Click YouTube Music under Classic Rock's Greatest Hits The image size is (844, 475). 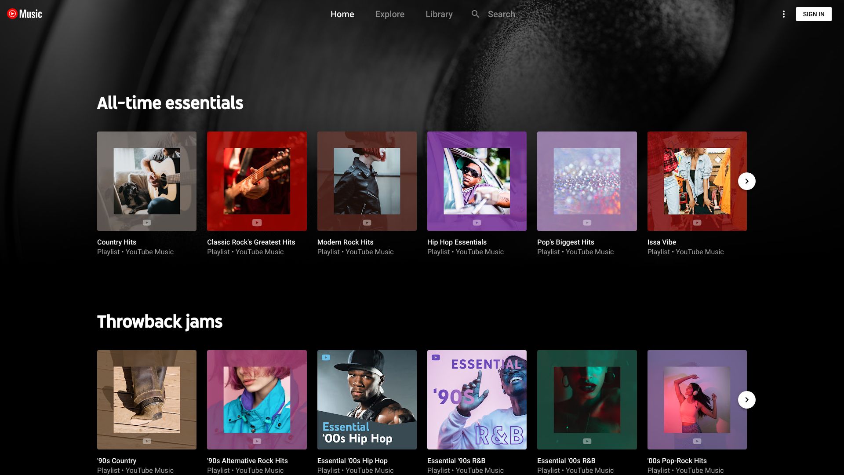tap(259, 252)
